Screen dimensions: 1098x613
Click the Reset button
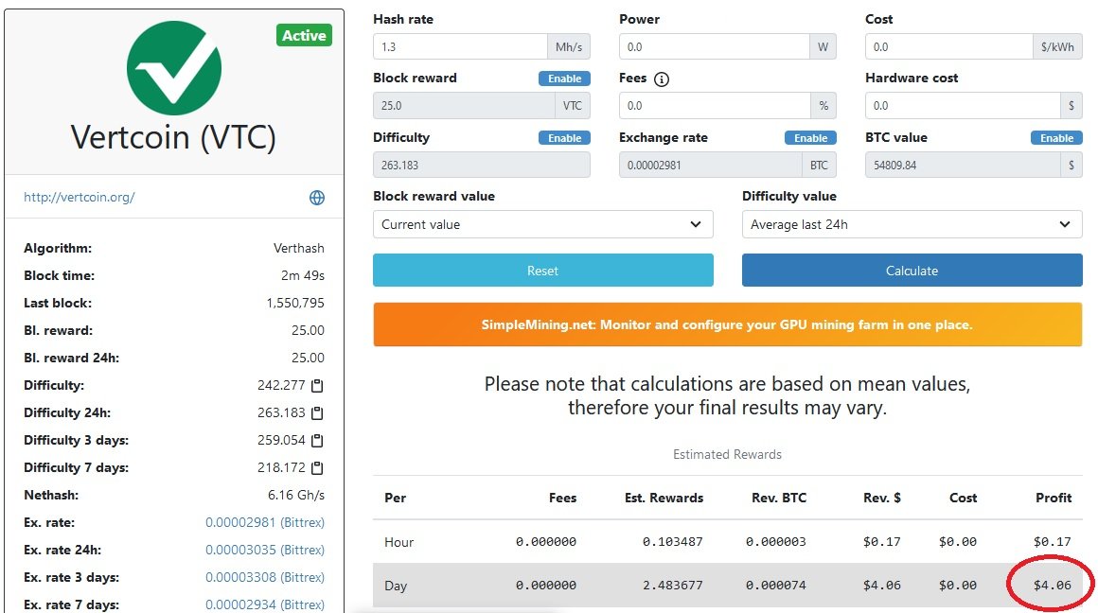pos(542,271)
